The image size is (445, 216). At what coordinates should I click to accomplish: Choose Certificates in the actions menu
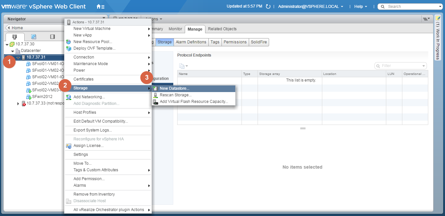108,79
